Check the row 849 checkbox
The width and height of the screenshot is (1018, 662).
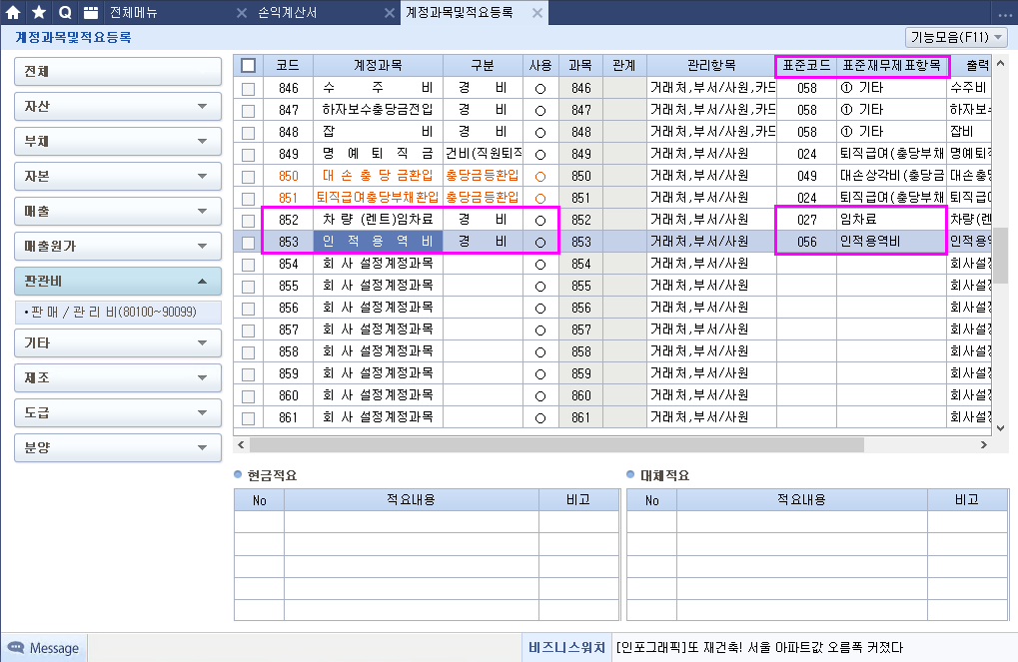[248, 155]
